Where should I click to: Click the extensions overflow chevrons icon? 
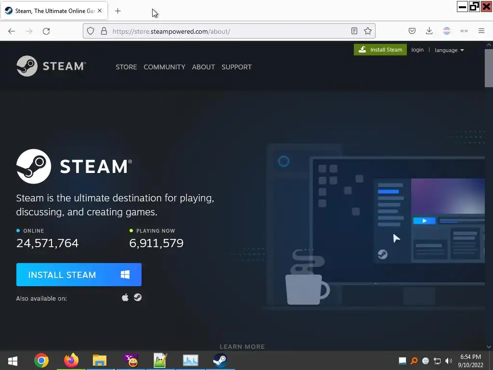point(464,31)
